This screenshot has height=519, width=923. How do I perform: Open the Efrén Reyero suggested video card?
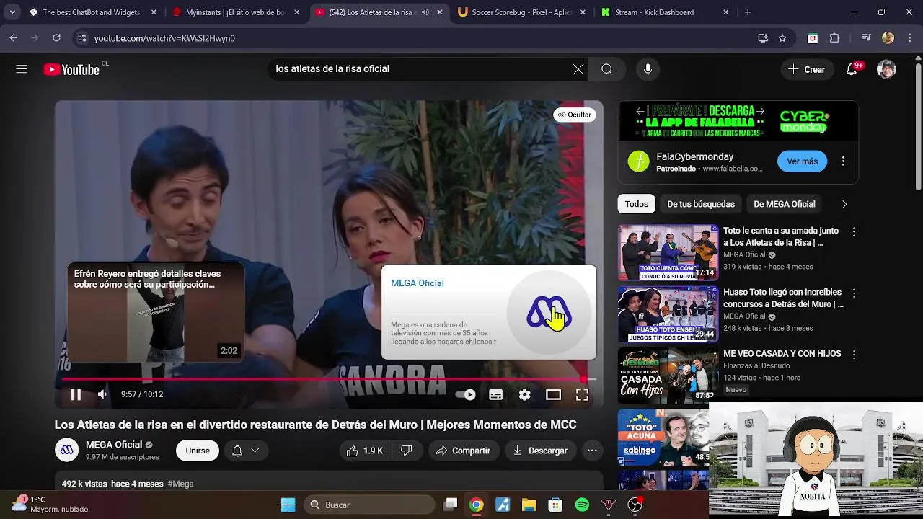[x=156, y=312]
